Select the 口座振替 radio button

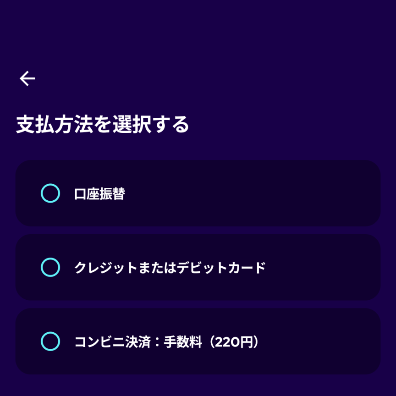pyautogui.click(x=50, y=193)
